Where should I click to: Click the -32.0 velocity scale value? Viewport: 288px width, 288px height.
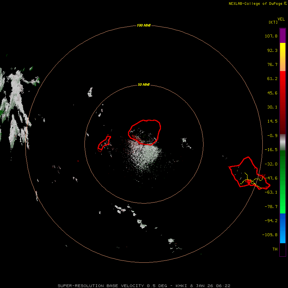[x=271, y=164]
